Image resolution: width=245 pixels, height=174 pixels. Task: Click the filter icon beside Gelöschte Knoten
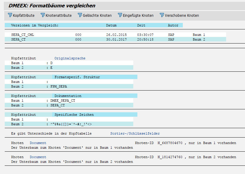(x=80, y=15)
